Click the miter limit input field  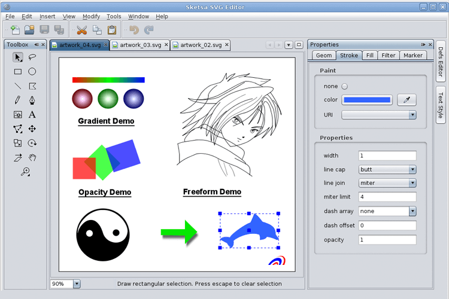(x=387, y=197)
